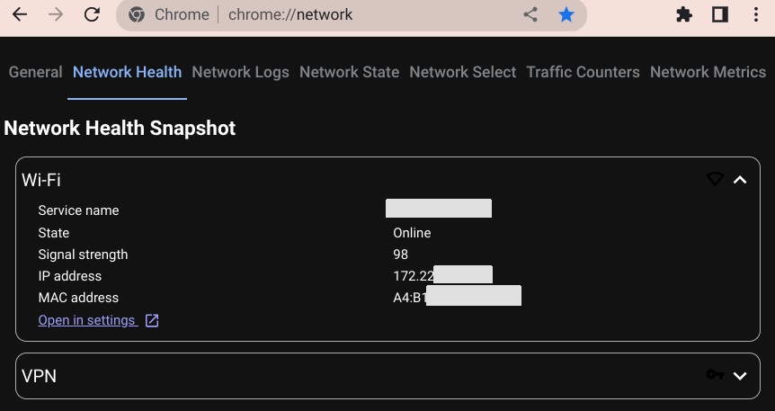775x411 pixels.
Task: Switch to the General tab
Action: [x=35, y=72]
